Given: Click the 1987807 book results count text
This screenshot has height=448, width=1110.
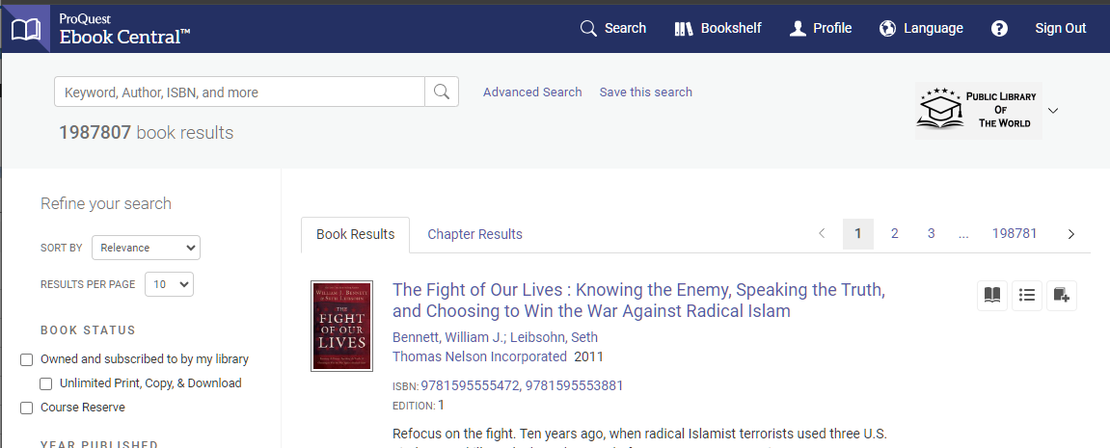Looking at the screenshot, I should click(x=146, y=133).
